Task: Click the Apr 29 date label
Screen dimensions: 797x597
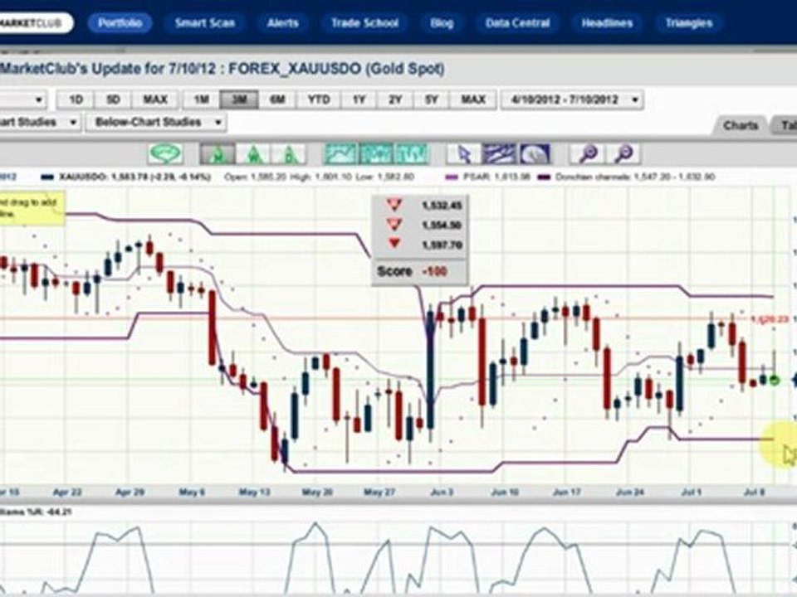Action: point(130,492)
